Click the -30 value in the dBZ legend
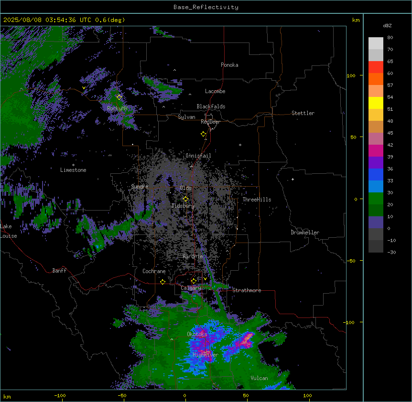This screenshot has width=412, height=402. (391, 253)
